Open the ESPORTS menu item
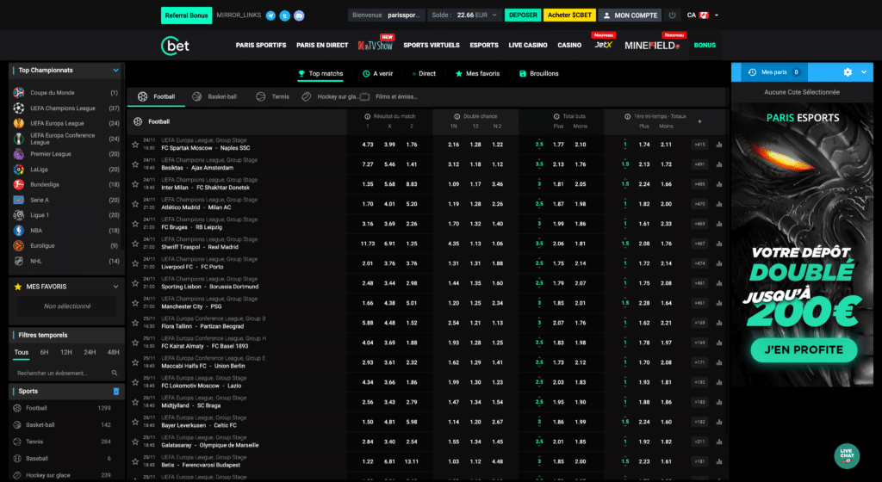The image size is (882, 482). (484, 46)
